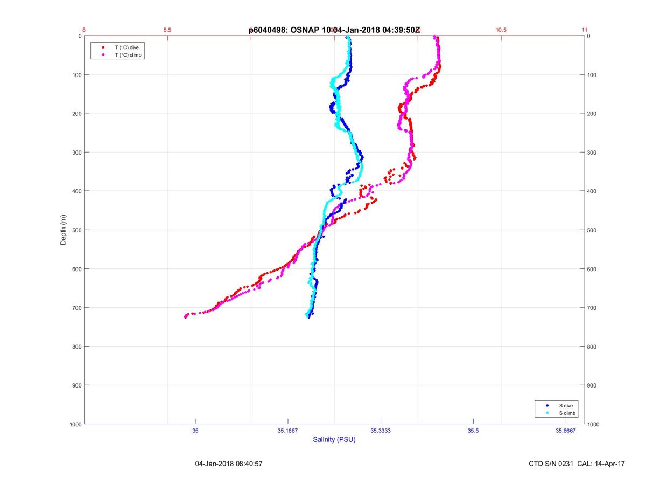Click the timestamp 04-Jan-2018 08:40:57
Screen dimensions: 646x477
[229, 464]
